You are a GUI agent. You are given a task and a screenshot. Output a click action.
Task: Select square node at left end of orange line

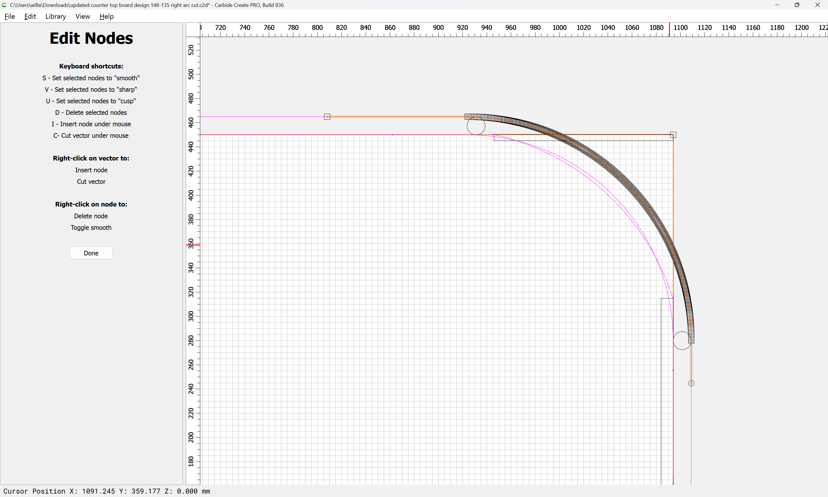[x=327, y=116]
